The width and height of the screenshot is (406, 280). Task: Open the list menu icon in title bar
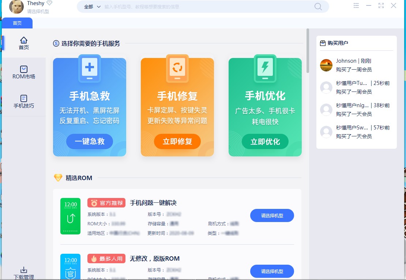356,5
